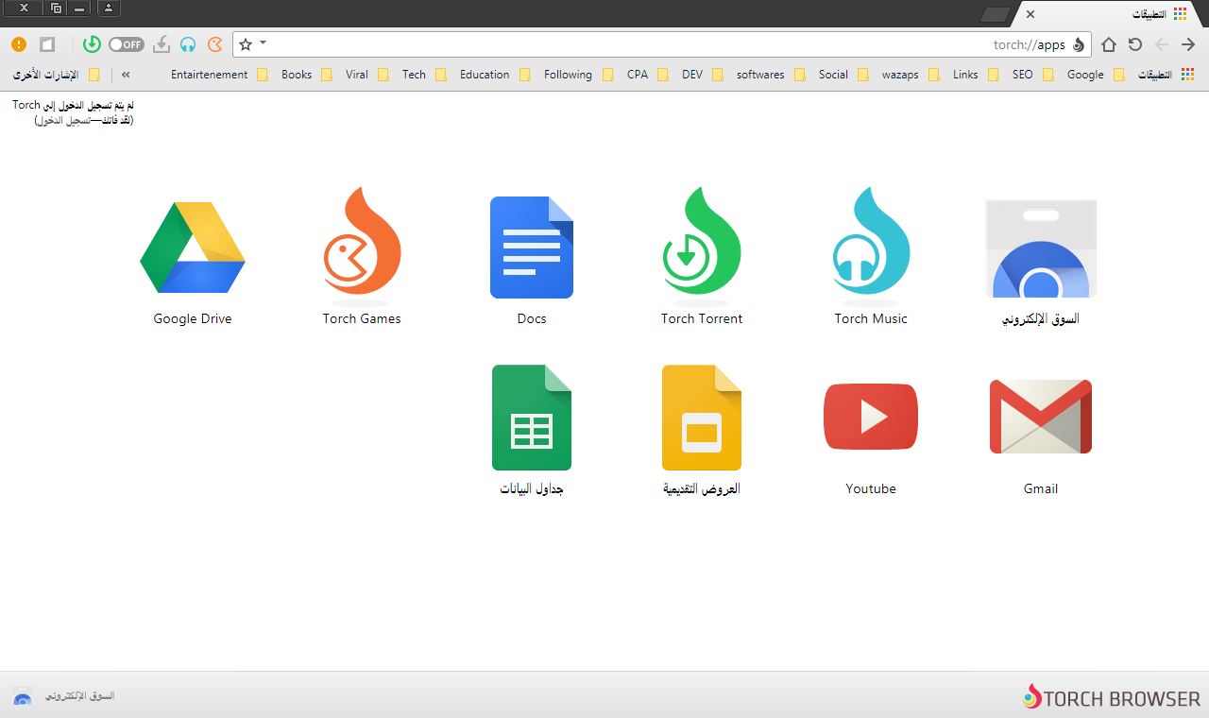
Task: Open the other bookmarks folder at far left
Action: (57, 75)
